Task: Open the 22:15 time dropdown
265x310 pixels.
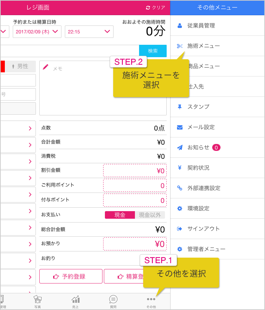Action: click(x=89, y=32)
